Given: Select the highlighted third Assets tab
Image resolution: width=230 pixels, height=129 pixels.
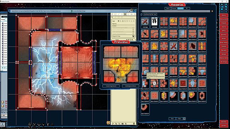Looking at the screenshot, I should (181, 8).
